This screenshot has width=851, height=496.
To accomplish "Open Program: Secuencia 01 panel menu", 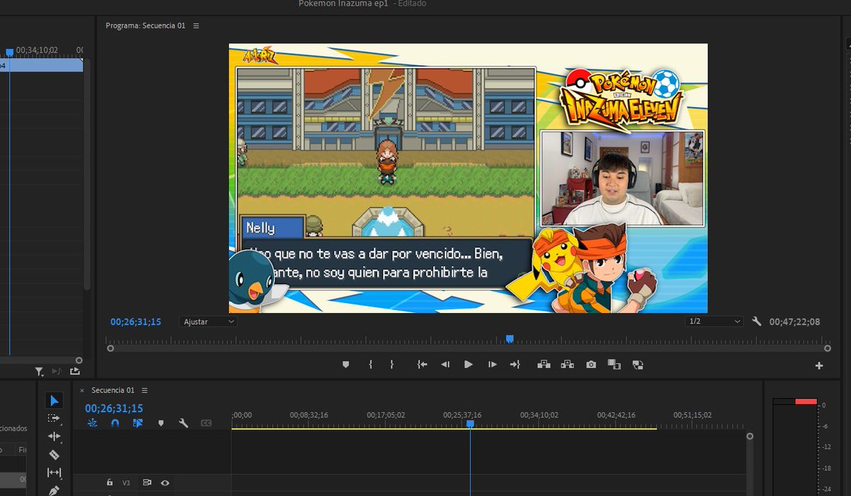I will pyautogui.click(x=196, y=26).
